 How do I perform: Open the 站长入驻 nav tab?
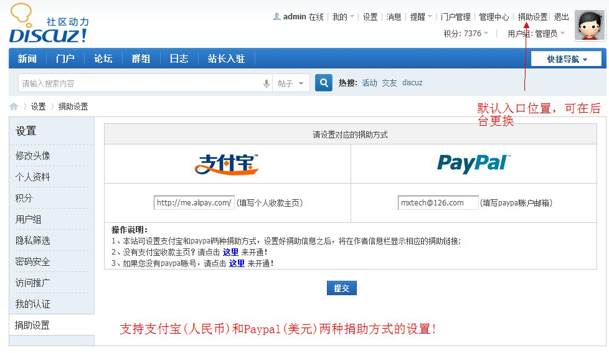[226, 59]
